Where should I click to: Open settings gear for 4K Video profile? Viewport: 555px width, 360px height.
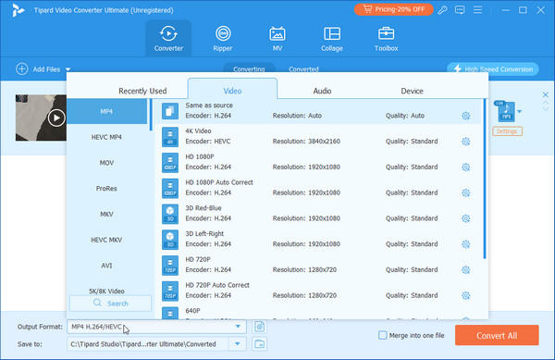pos(466,142)
